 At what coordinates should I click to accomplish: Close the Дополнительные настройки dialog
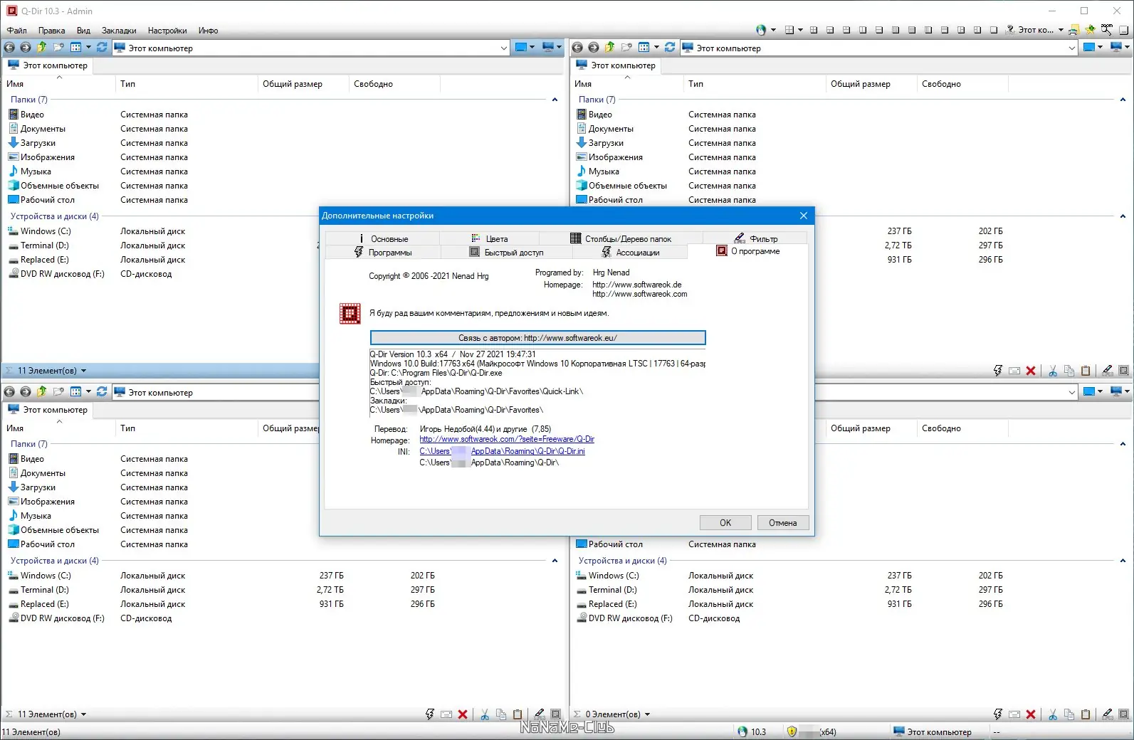pyautogui.click(x=804, y=216)
